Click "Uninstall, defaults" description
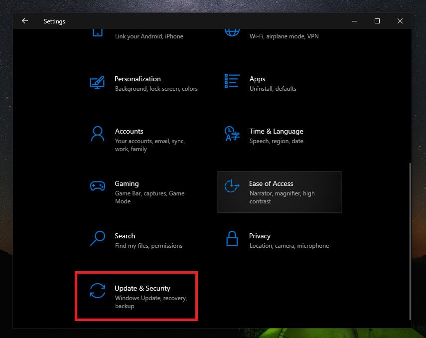Screen dimensions: 426x338 click(x=273, y=89)
